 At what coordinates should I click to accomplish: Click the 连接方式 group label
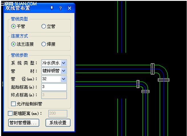[x=19, y=36]
